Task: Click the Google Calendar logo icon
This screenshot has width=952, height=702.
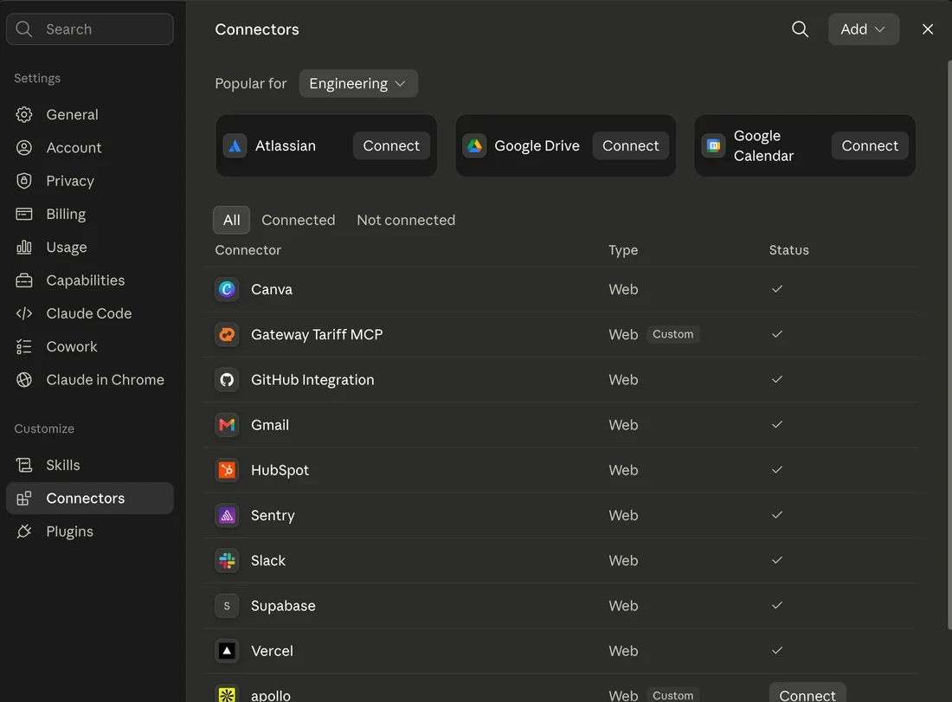Action: click(713, 145)
